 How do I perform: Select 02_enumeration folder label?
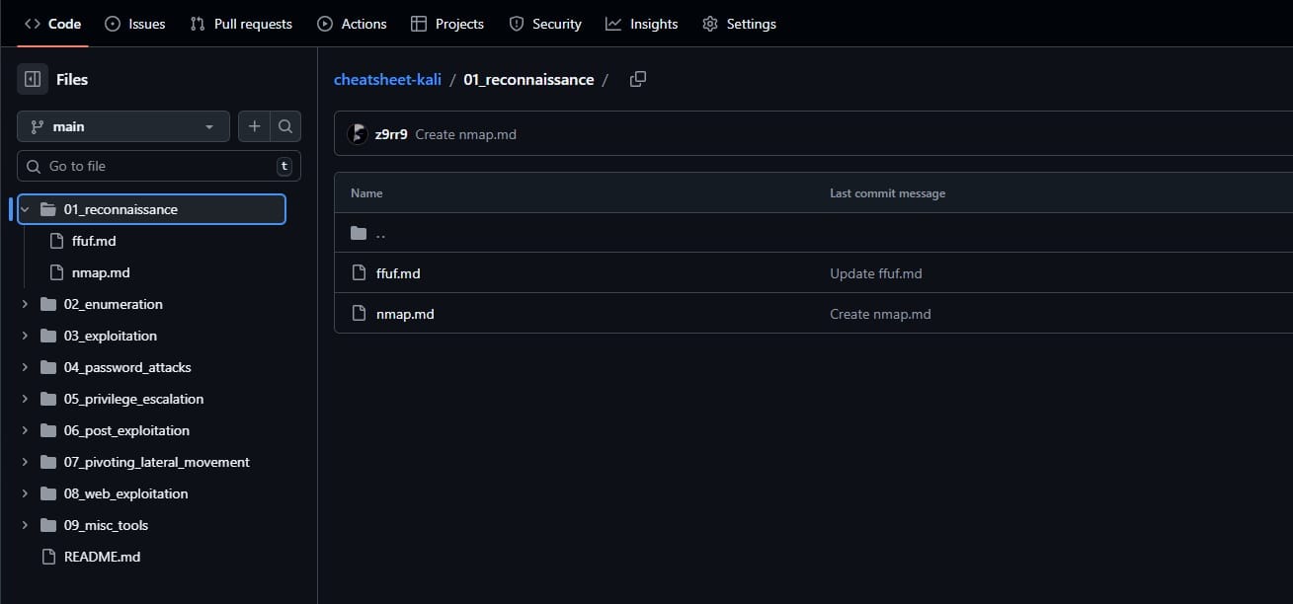click(x=114, y=304)
